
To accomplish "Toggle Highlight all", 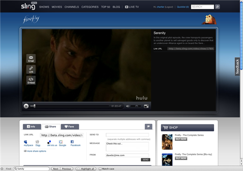I will coord(86,169).
